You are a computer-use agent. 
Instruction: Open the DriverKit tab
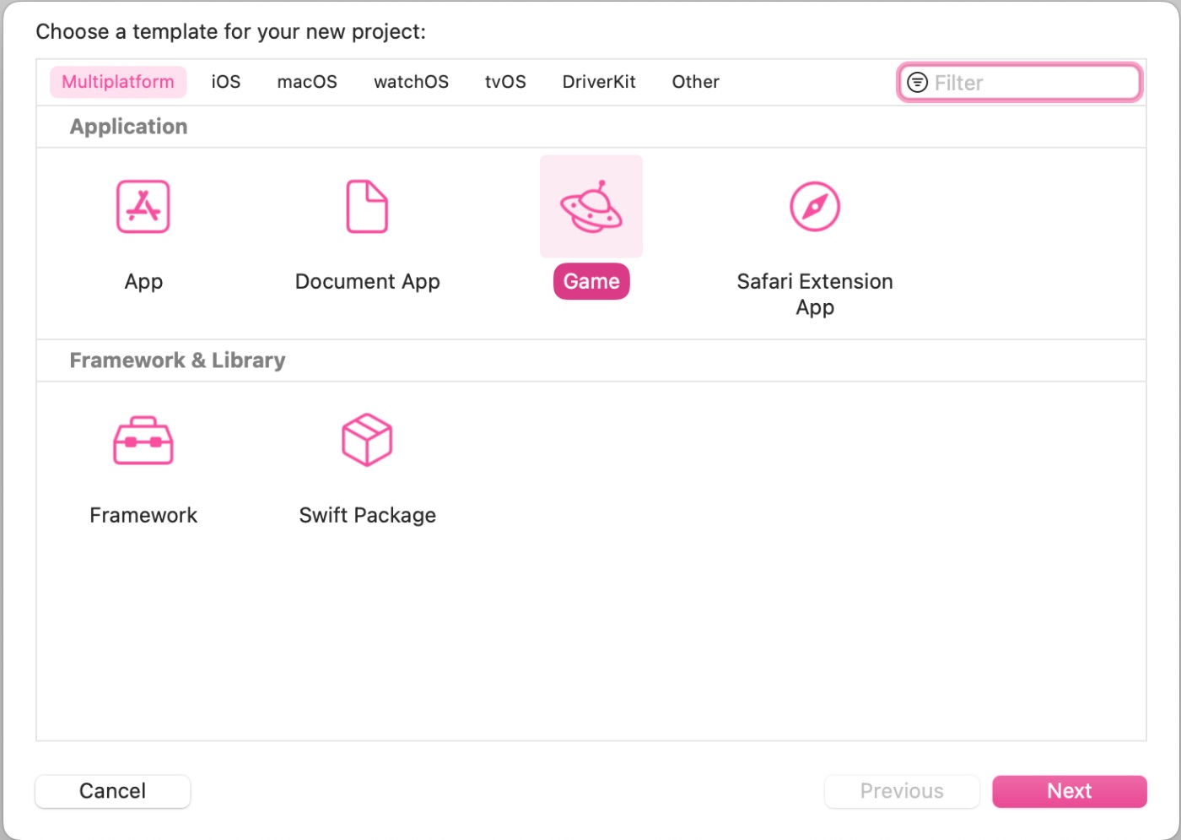599,82
